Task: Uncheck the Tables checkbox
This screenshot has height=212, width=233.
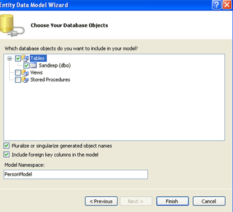Action: (x=18, y=58)
